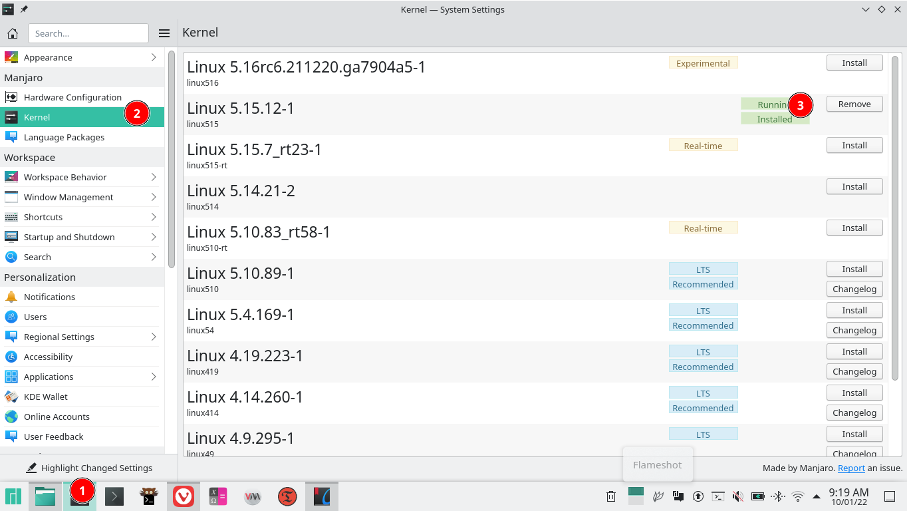Expand the Regional Settings chevron
907x511 pixels.
(154, 337)
